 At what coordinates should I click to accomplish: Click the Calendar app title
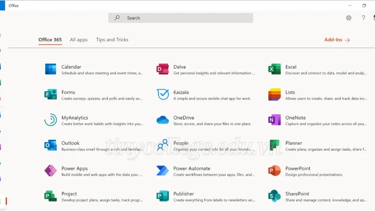click(71, 67)
